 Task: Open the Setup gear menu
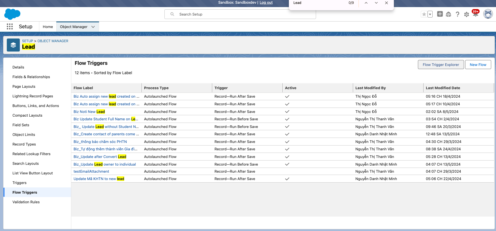[x=467, y=14]
